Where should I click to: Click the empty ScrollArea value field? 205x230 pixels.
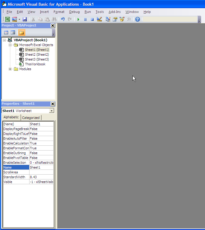click(x=41, y=172)
